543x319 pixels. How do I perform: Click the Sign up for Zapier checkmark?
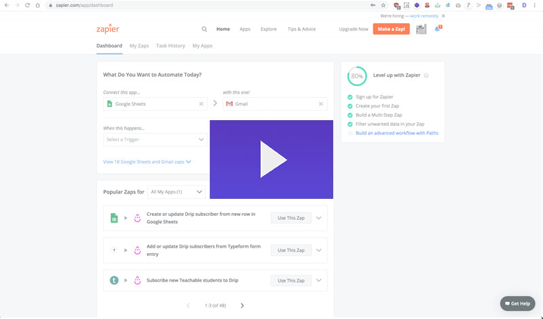point(350,97)
